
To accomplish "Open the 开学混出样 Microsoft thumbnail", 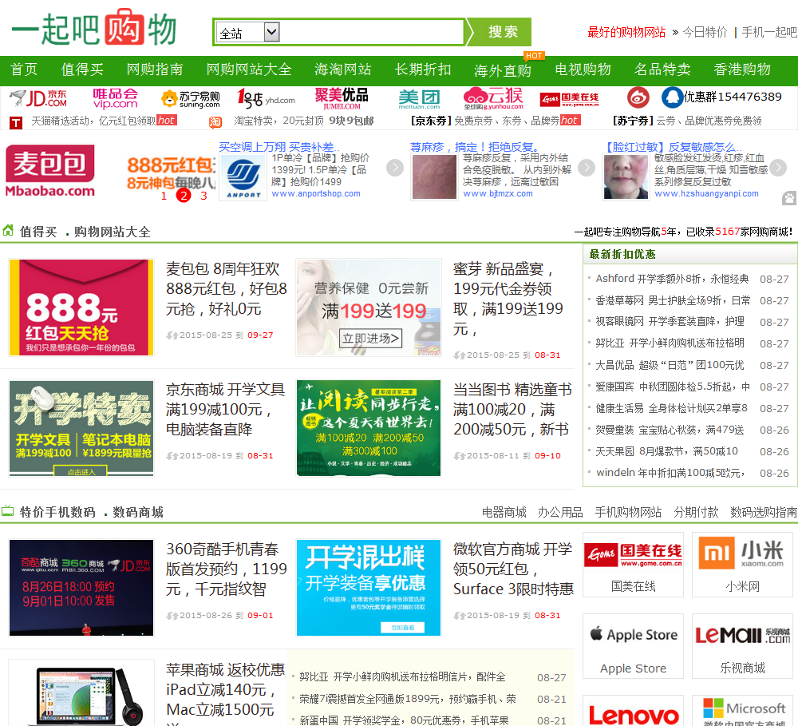I will [369, 587].
